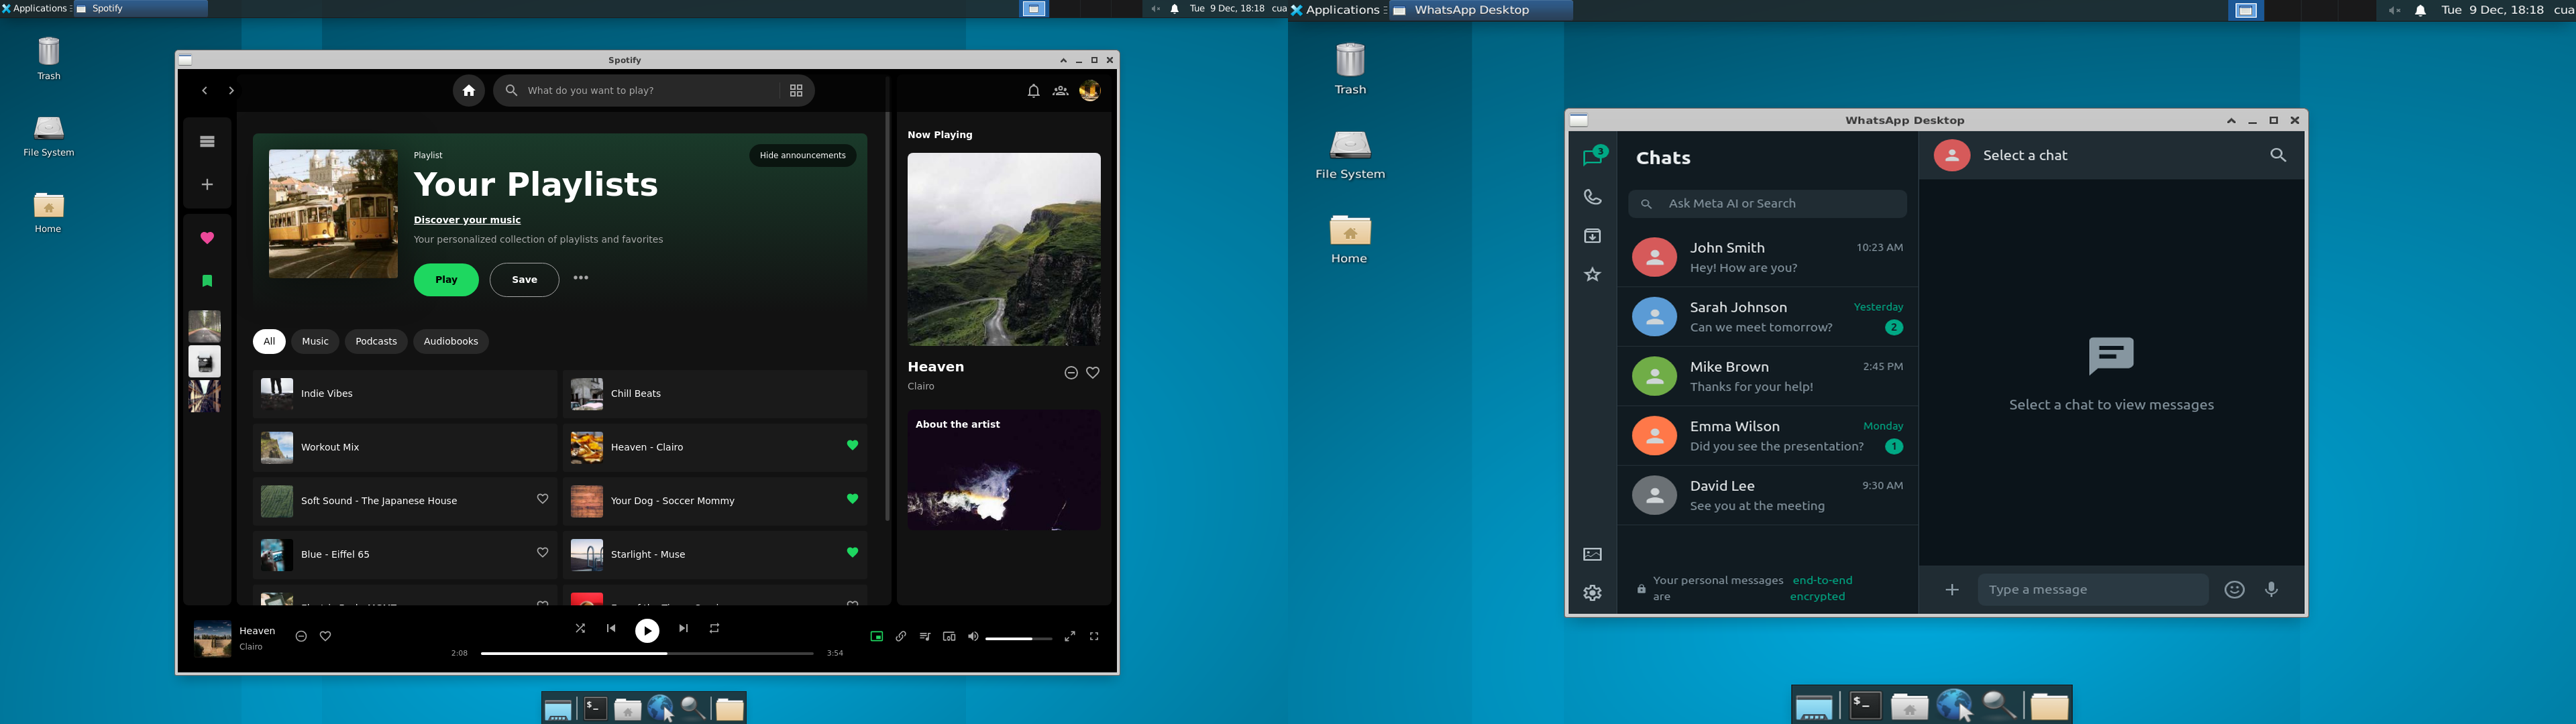Click the Spotify home icon
Image resolution: width=2576 pixels, height=724 pixels.
click(468, 91)
